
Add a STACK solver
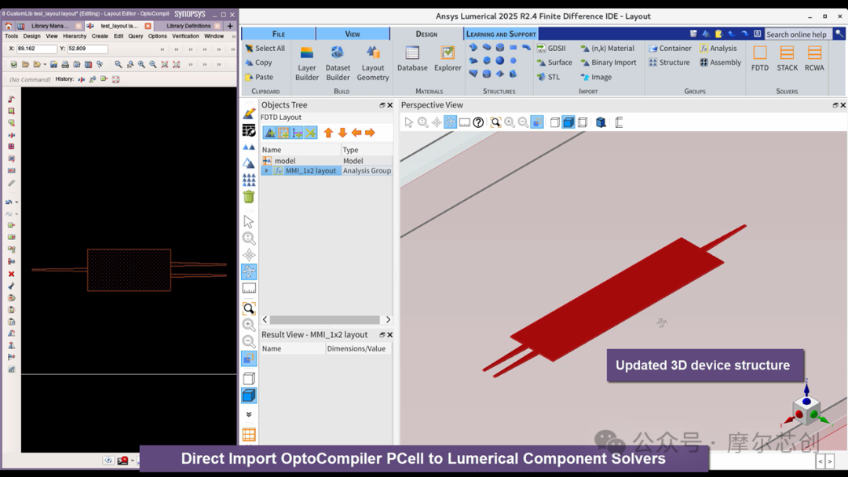pyautogui.click(x=787, y=59)
